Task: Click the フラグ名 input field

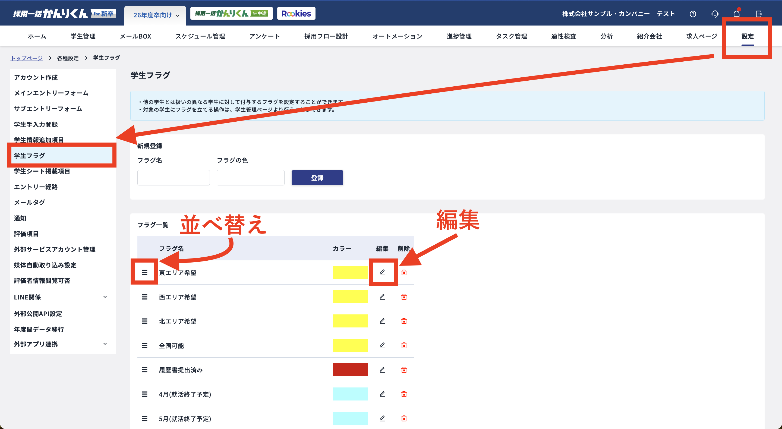Action: click(173, 178)
